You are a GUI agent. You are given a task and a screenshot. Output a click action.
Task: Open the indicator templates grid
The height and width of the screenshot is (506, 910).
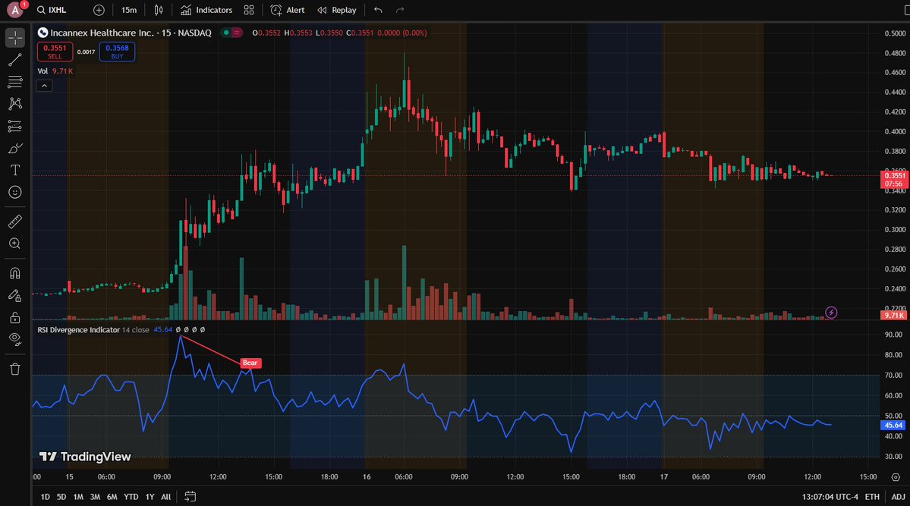point(249,10)
